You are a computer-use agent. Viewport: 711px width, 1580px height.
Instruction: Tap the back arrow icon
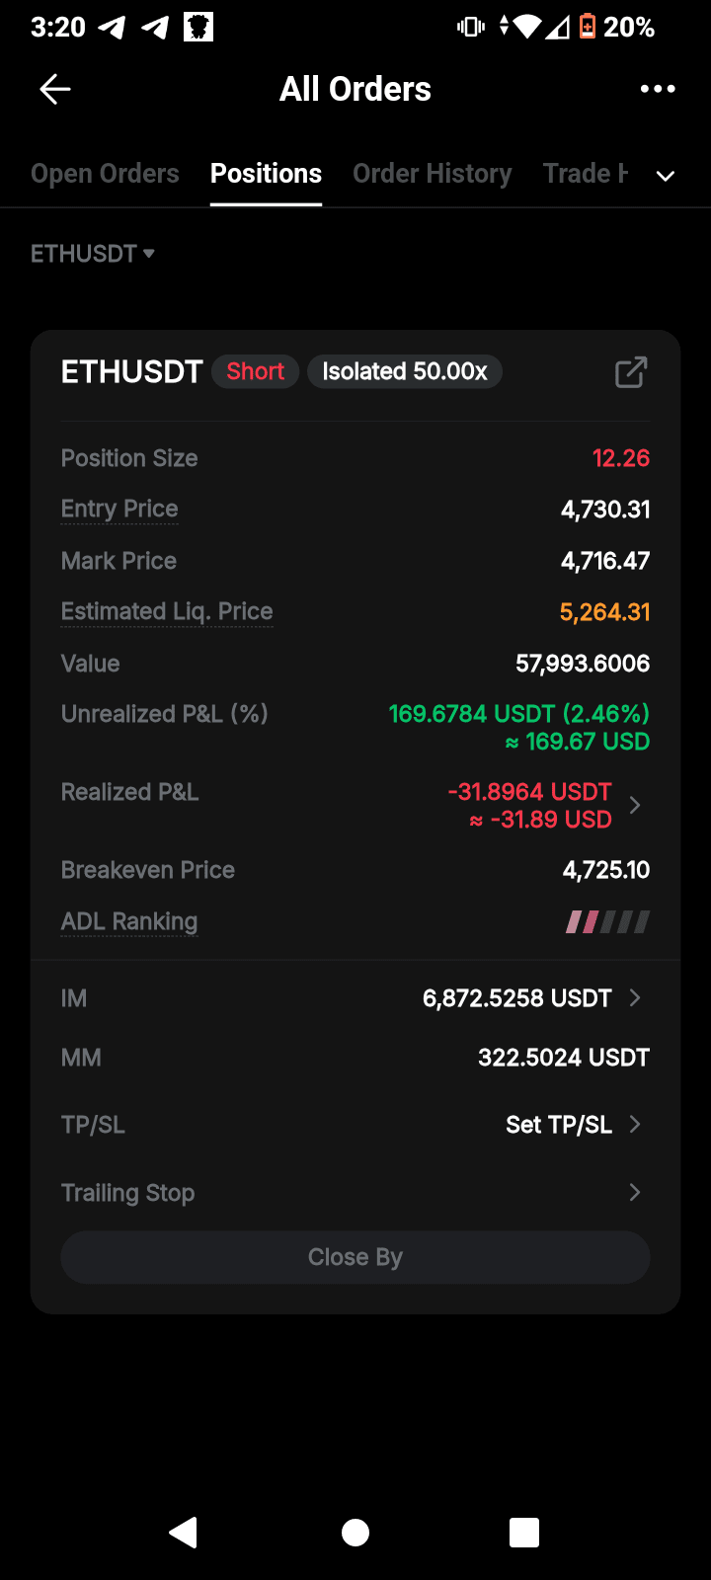tap(55, 89)
